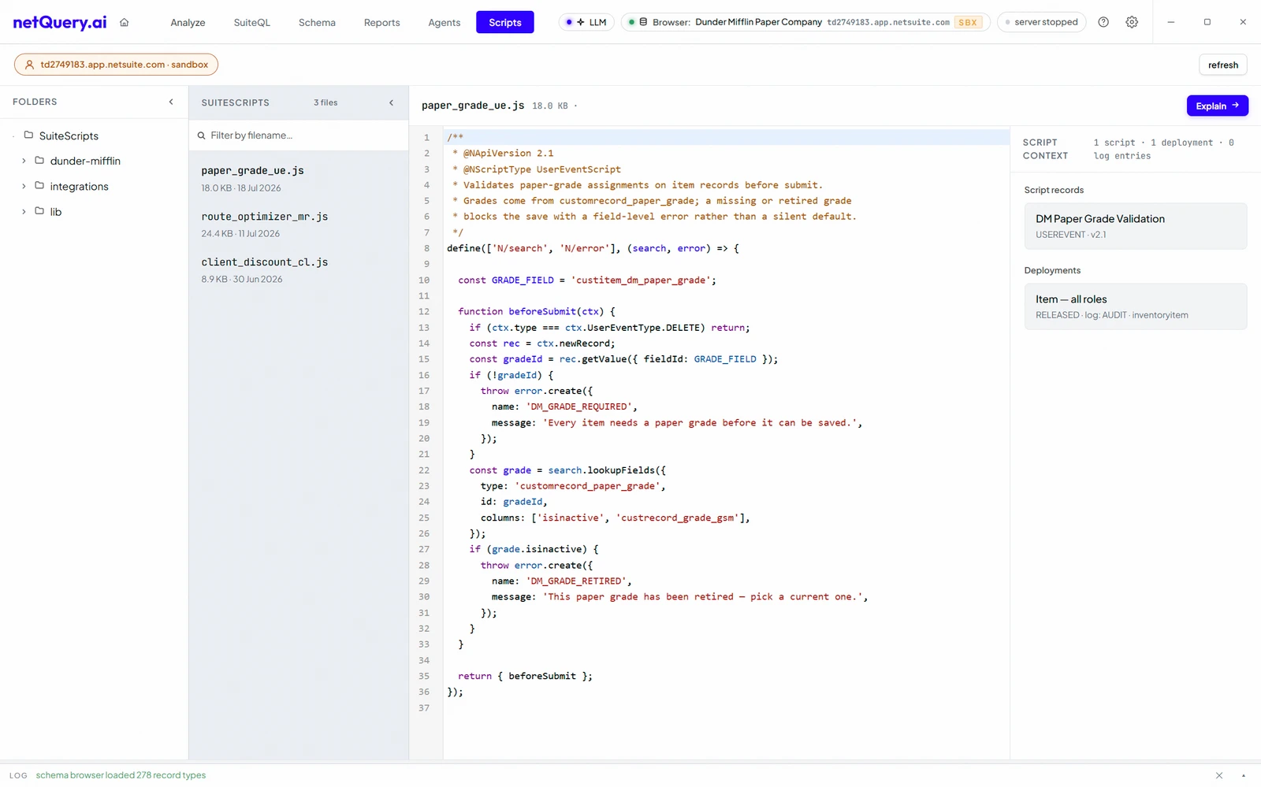Close the log bar with the X
The image size is (1261, 787).
click(1219, 775)
